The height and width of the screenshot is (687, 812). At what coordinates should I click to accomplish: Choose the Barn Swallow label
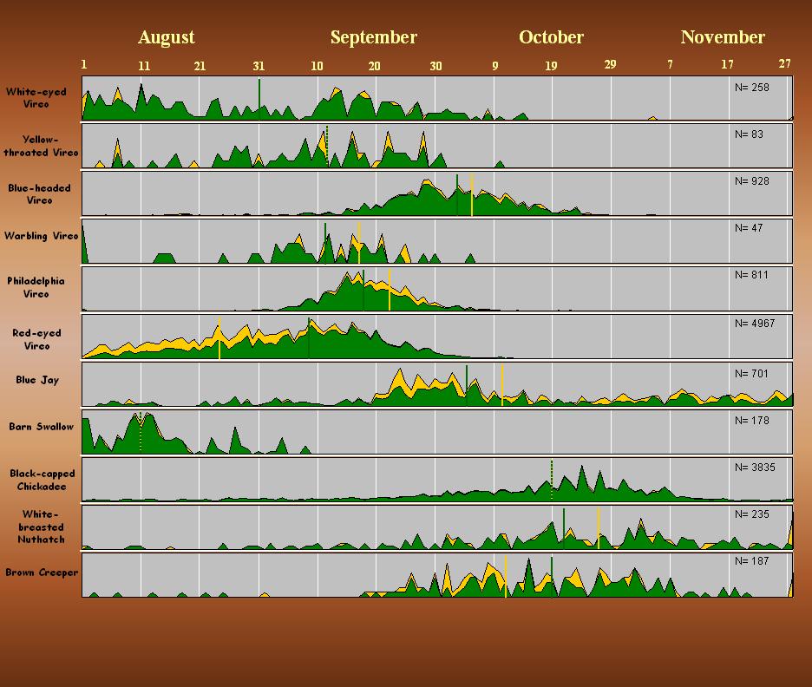pos(41,427)
